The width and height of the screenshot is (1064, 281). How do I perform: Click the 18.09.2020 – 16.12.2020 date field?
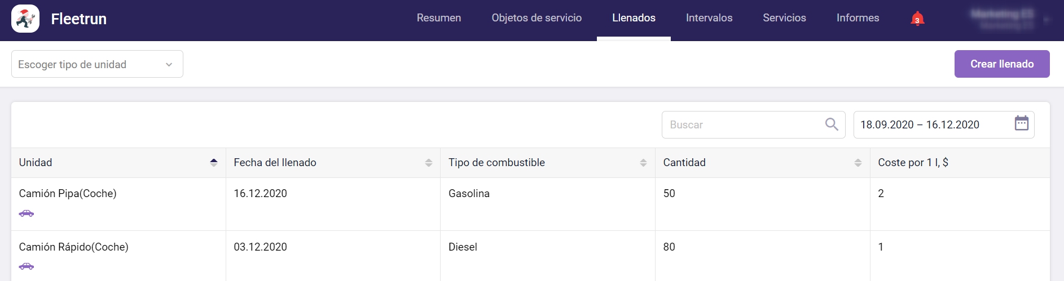944,124
